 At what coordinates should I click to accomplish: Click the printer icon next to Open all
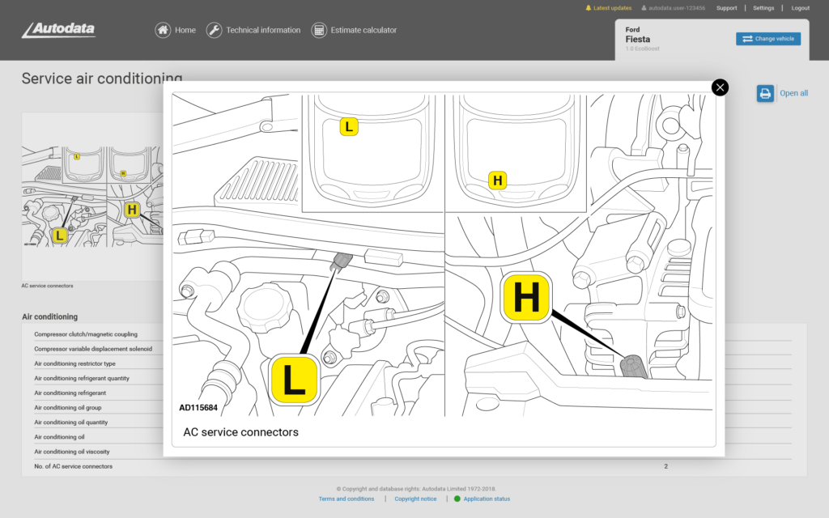pyautogui.click(x=764, y=93)
